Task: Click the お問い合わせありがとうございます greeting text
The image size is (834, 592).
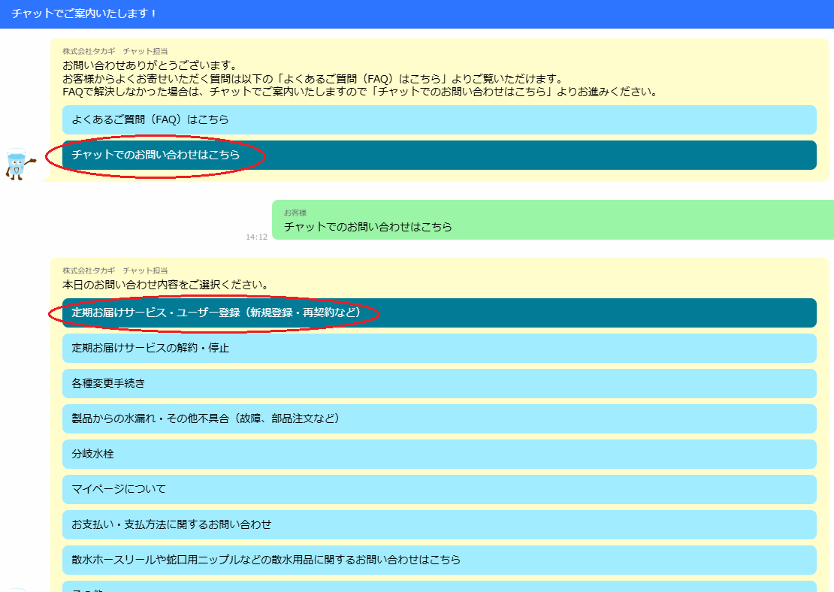Action: point(150,65)
